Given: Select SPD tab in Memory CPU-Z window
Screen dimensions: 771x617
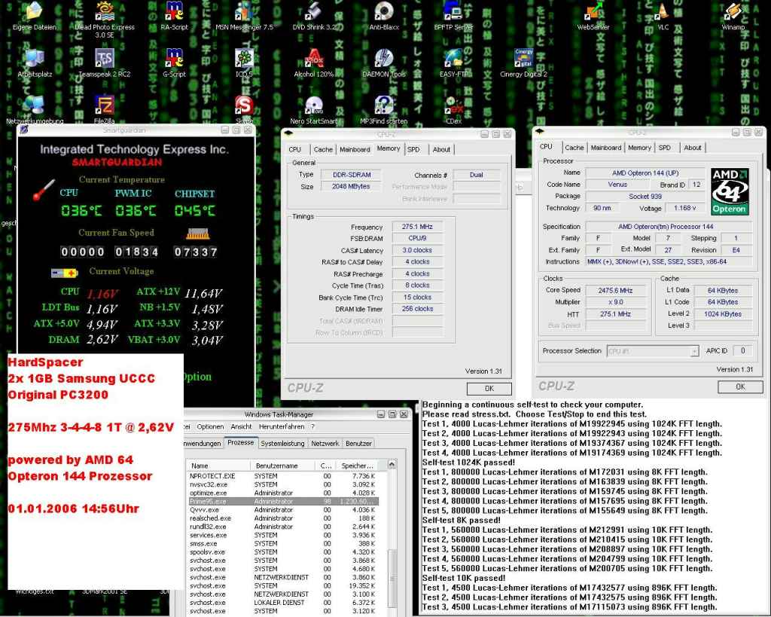Looking at the screenshot, I should pos(413,150).
